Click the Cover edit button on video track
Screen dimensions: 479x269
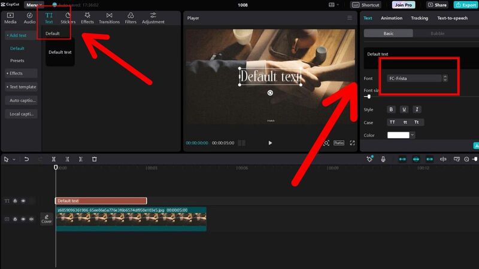pyautogui.click(x=47, y=219)
